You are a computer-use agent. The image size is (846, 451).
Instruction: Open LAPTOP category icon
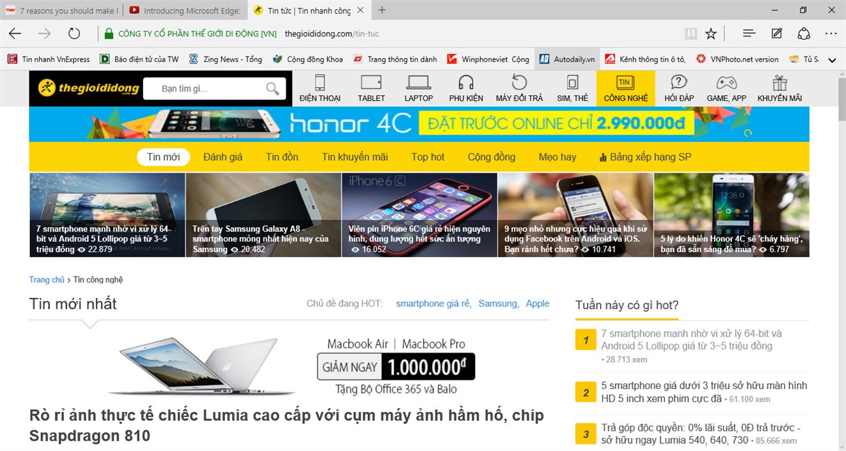tap(418, 89)
